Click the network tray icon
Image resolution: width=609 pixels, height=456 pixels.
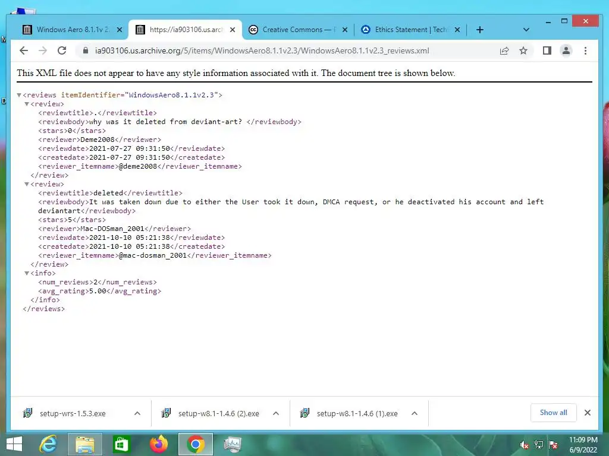pos(539,445)
